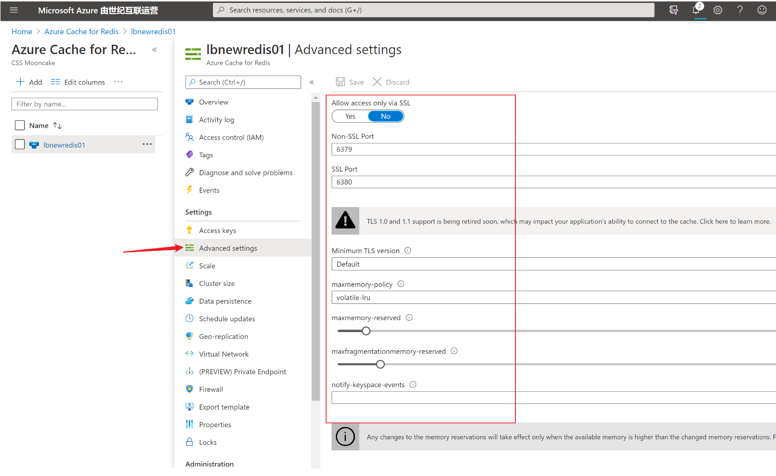Open the Cloud Shell directory filter icon
The height and width of the screenshot is (476, 776).
point(674,10)
